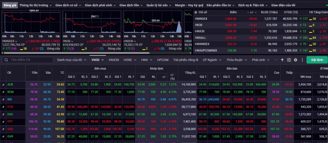Toggle the pin next to the CTG ticker

pos(3,107)
